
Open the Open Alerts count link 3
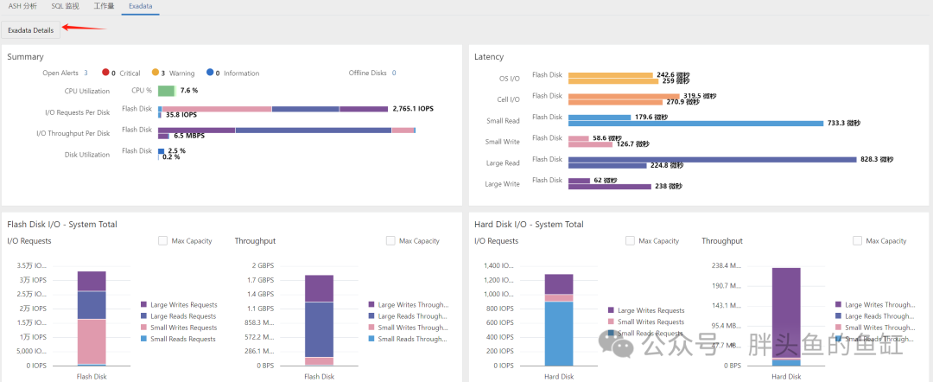[86, 73]
